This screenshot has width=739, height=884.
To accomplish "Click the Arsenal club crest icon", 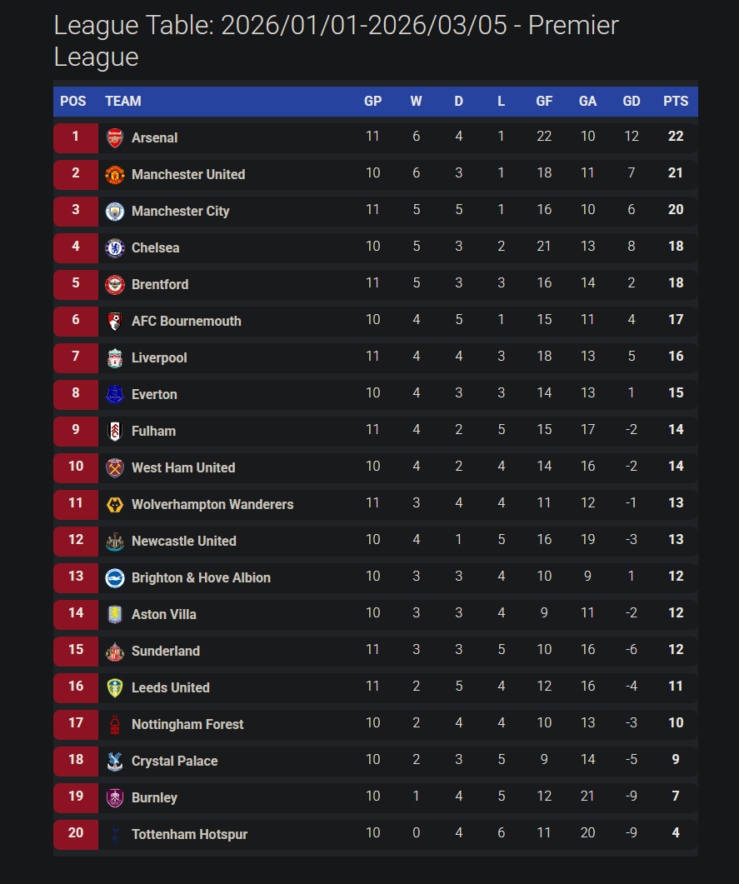I will (115, 137).
